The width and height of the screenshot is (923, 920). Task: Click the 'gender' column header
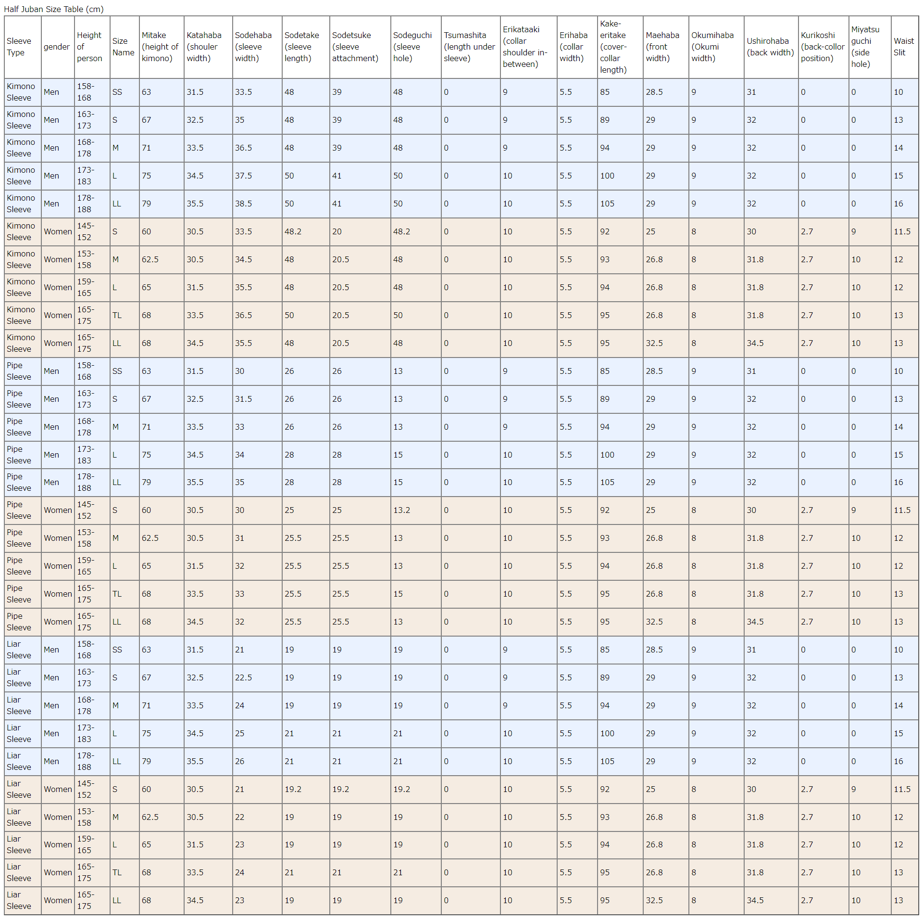coord(57,47)
